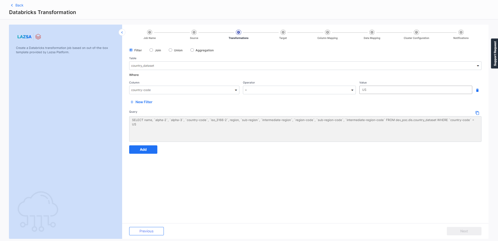Click inside the Query text box
The image size is (498, 241).
tap(305, 129)
